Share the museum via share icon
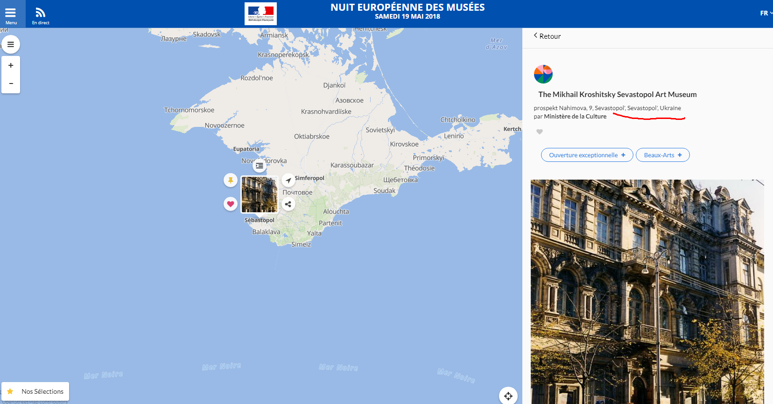The width and height of the screenshot is (773, 404). [x=288, y=204]
